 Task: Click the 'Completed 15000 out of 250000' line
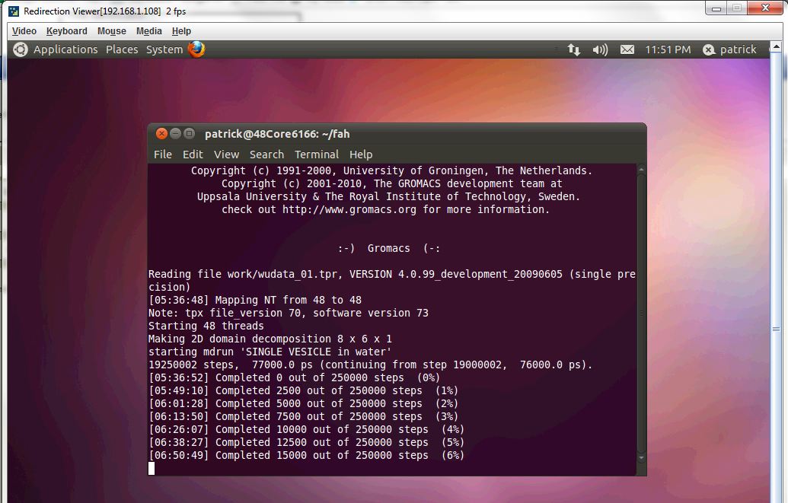click(x=306, y=455)
